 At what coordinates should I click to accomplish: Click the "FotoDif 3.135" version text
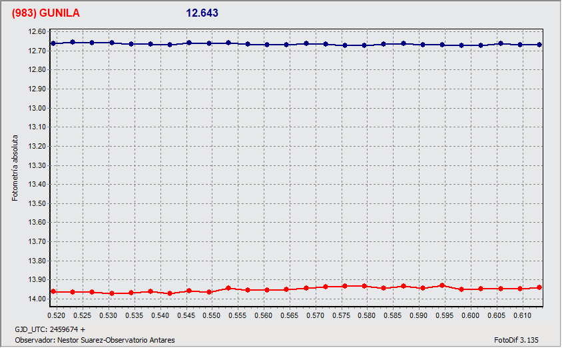point(516,340)
